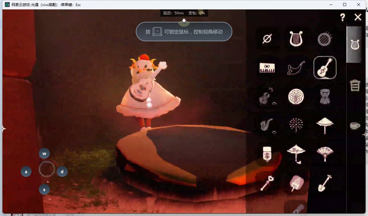Equip the harp instrument in the grid
Screen dimensions: 368x216
[x=296, y=39]
